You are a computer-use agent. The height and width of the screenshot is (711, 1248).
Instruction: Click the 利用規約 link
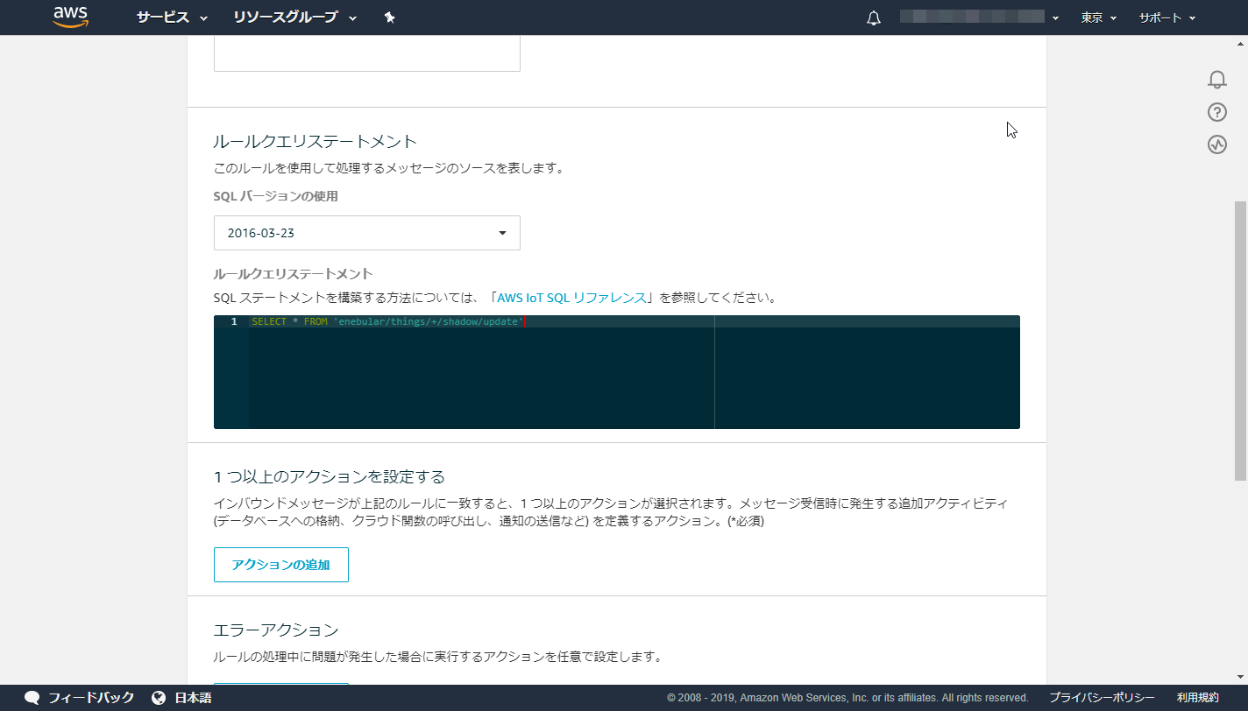(1200, 698)
